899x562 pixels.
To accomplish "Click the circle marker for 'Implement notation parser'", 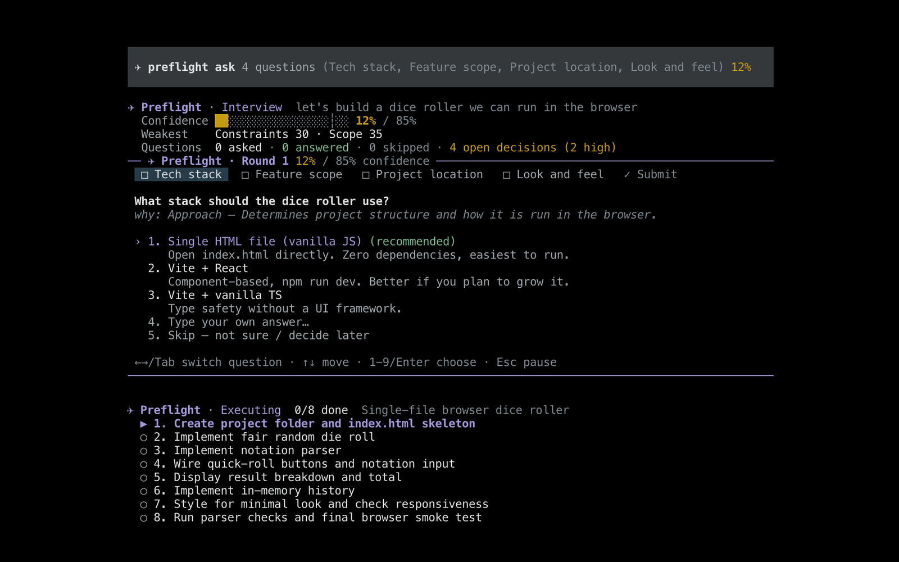I will 144,451.
